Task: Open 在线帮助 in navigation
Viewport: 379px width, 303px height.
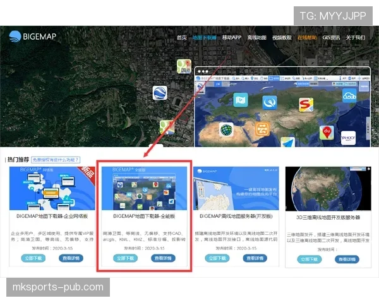Action: coord(307,37)
